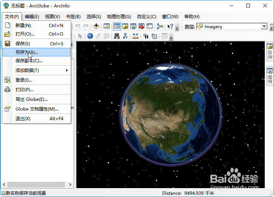
Task: Open the ArcToolbox red toolbox icon
Action: pos(141,26)
